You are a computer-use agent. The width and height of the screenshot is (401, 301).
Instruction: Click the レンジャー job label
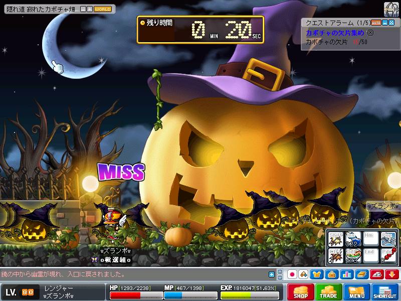(x=59, y=288)
